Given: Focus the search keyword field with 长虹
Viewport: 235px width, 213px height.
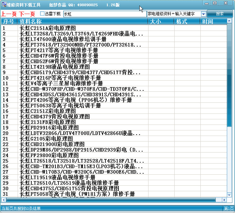Looking at the screenshot, I should [x=105, y=14].
